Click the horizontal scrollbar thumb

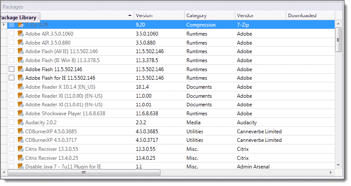coord(84,173)
